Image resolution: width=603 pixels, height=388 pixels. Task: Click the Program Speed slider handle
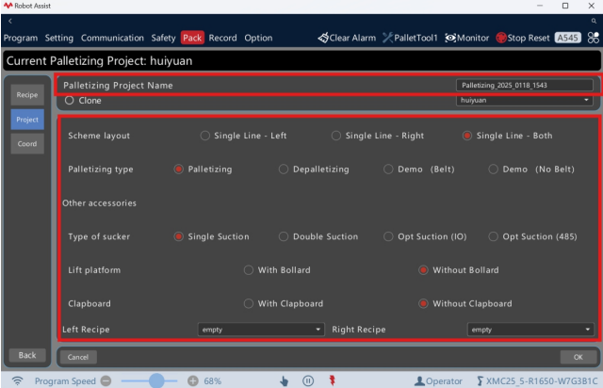pos(156,381)
